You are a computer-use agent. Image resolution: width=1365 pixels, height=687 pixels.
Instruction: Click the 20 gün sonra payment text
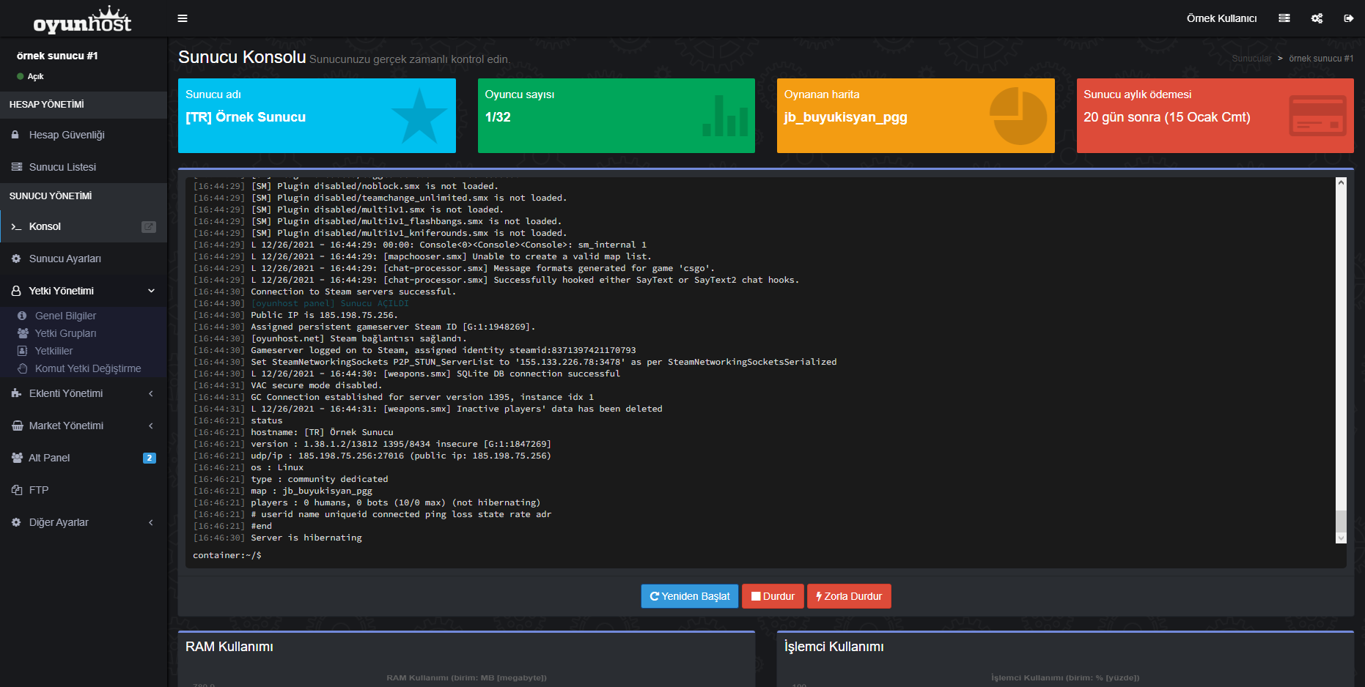tap(1166, 117)
